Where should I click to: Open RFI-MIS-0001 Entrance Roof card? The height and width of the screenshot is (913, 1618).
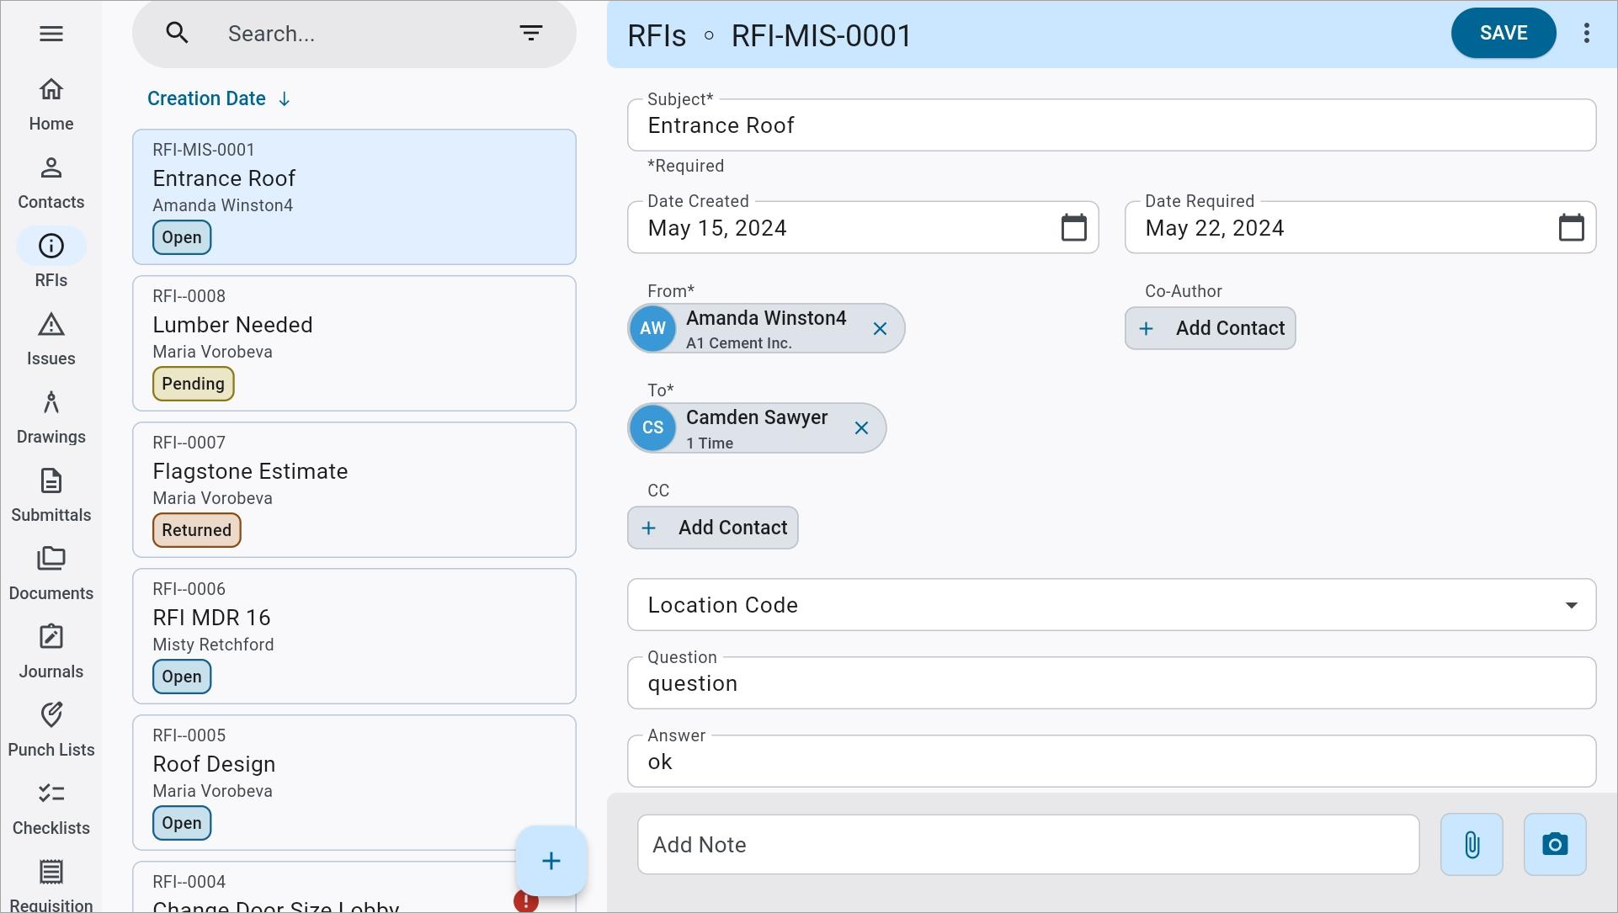pyautogui.click(x=354, y=197)
